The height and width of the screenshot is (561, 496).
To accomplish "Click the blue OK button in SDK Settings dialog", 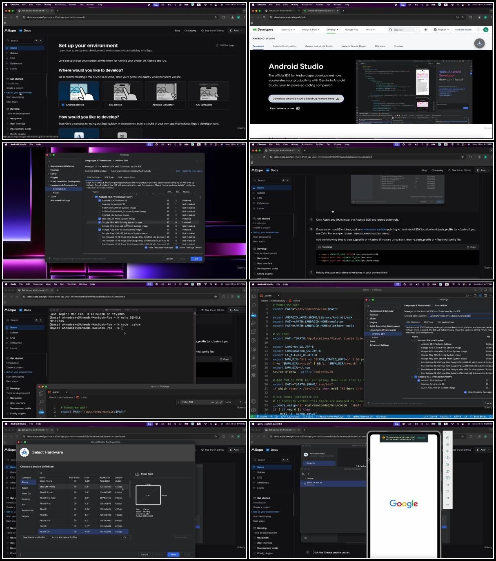I will [x=196, y=259].
